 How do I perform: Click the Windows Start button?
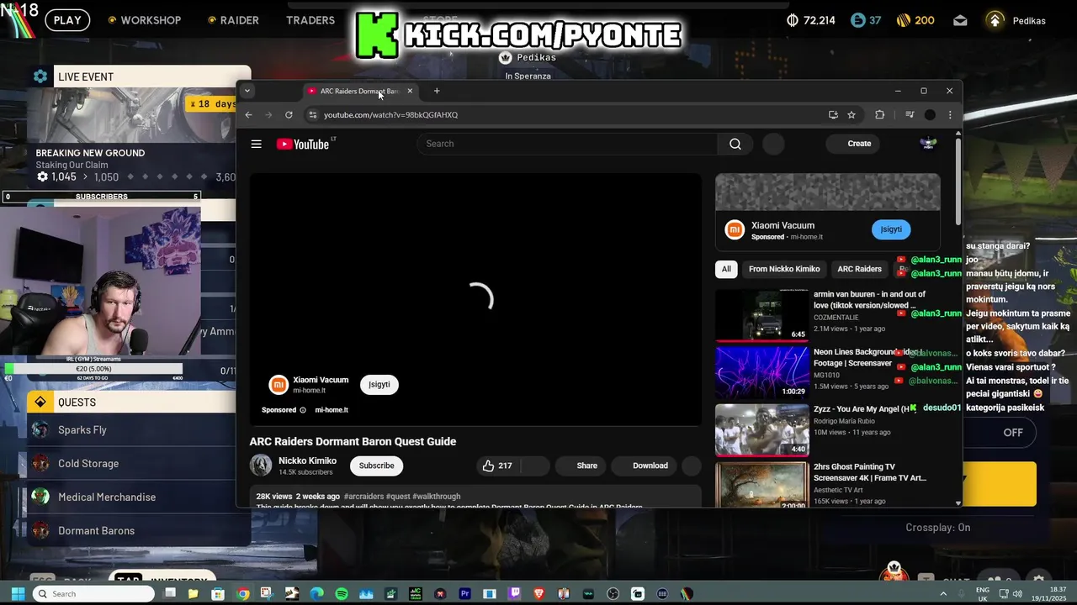18,594
